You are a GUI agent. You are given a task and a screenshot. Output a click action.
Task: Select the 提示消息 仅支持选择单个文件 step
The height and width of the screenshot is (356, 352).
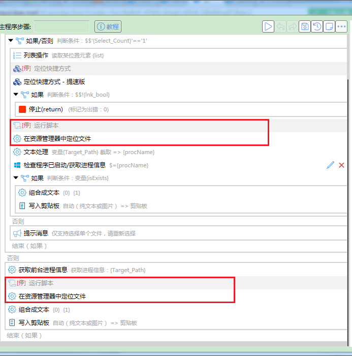pos(179,233)
